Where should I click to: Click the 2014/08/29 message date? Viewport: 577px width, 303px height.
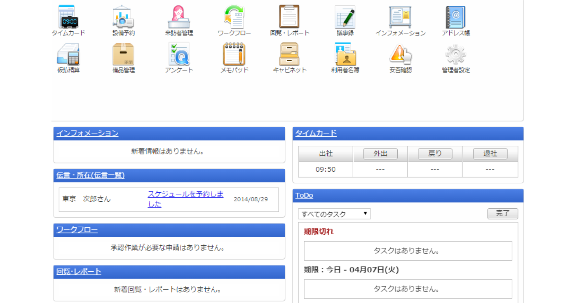251,199
